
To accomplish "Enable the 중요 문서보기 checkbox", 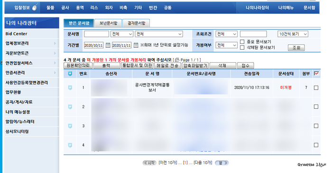I will pos(242,42).
